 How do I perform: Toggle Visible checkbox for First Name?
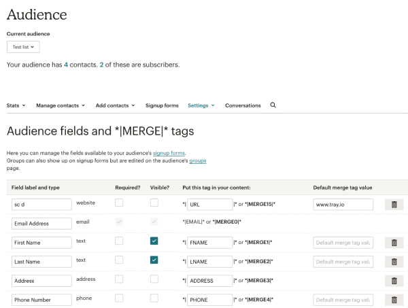pyautogui.click(x=154, y=241)
